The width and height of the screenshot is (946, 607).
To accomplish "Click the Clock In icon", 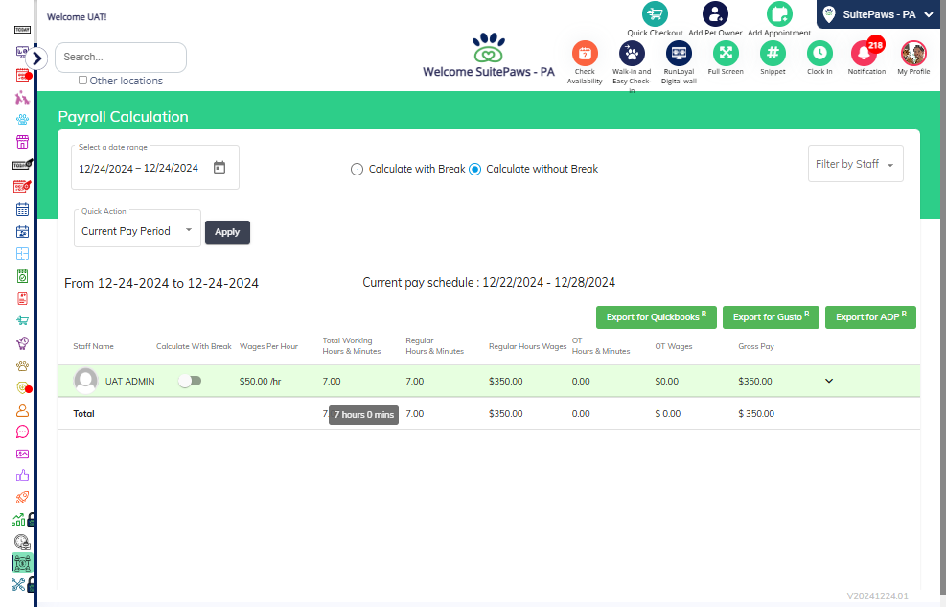I will [819, 54].
